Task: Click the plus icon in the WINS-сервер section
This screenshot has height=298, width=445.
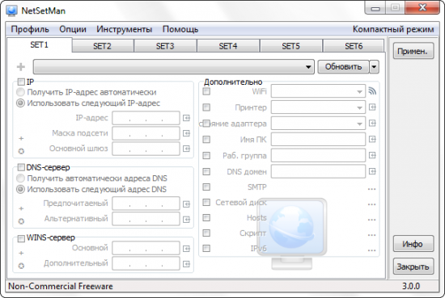Action: pyautogui.click(x=21, y=253)
